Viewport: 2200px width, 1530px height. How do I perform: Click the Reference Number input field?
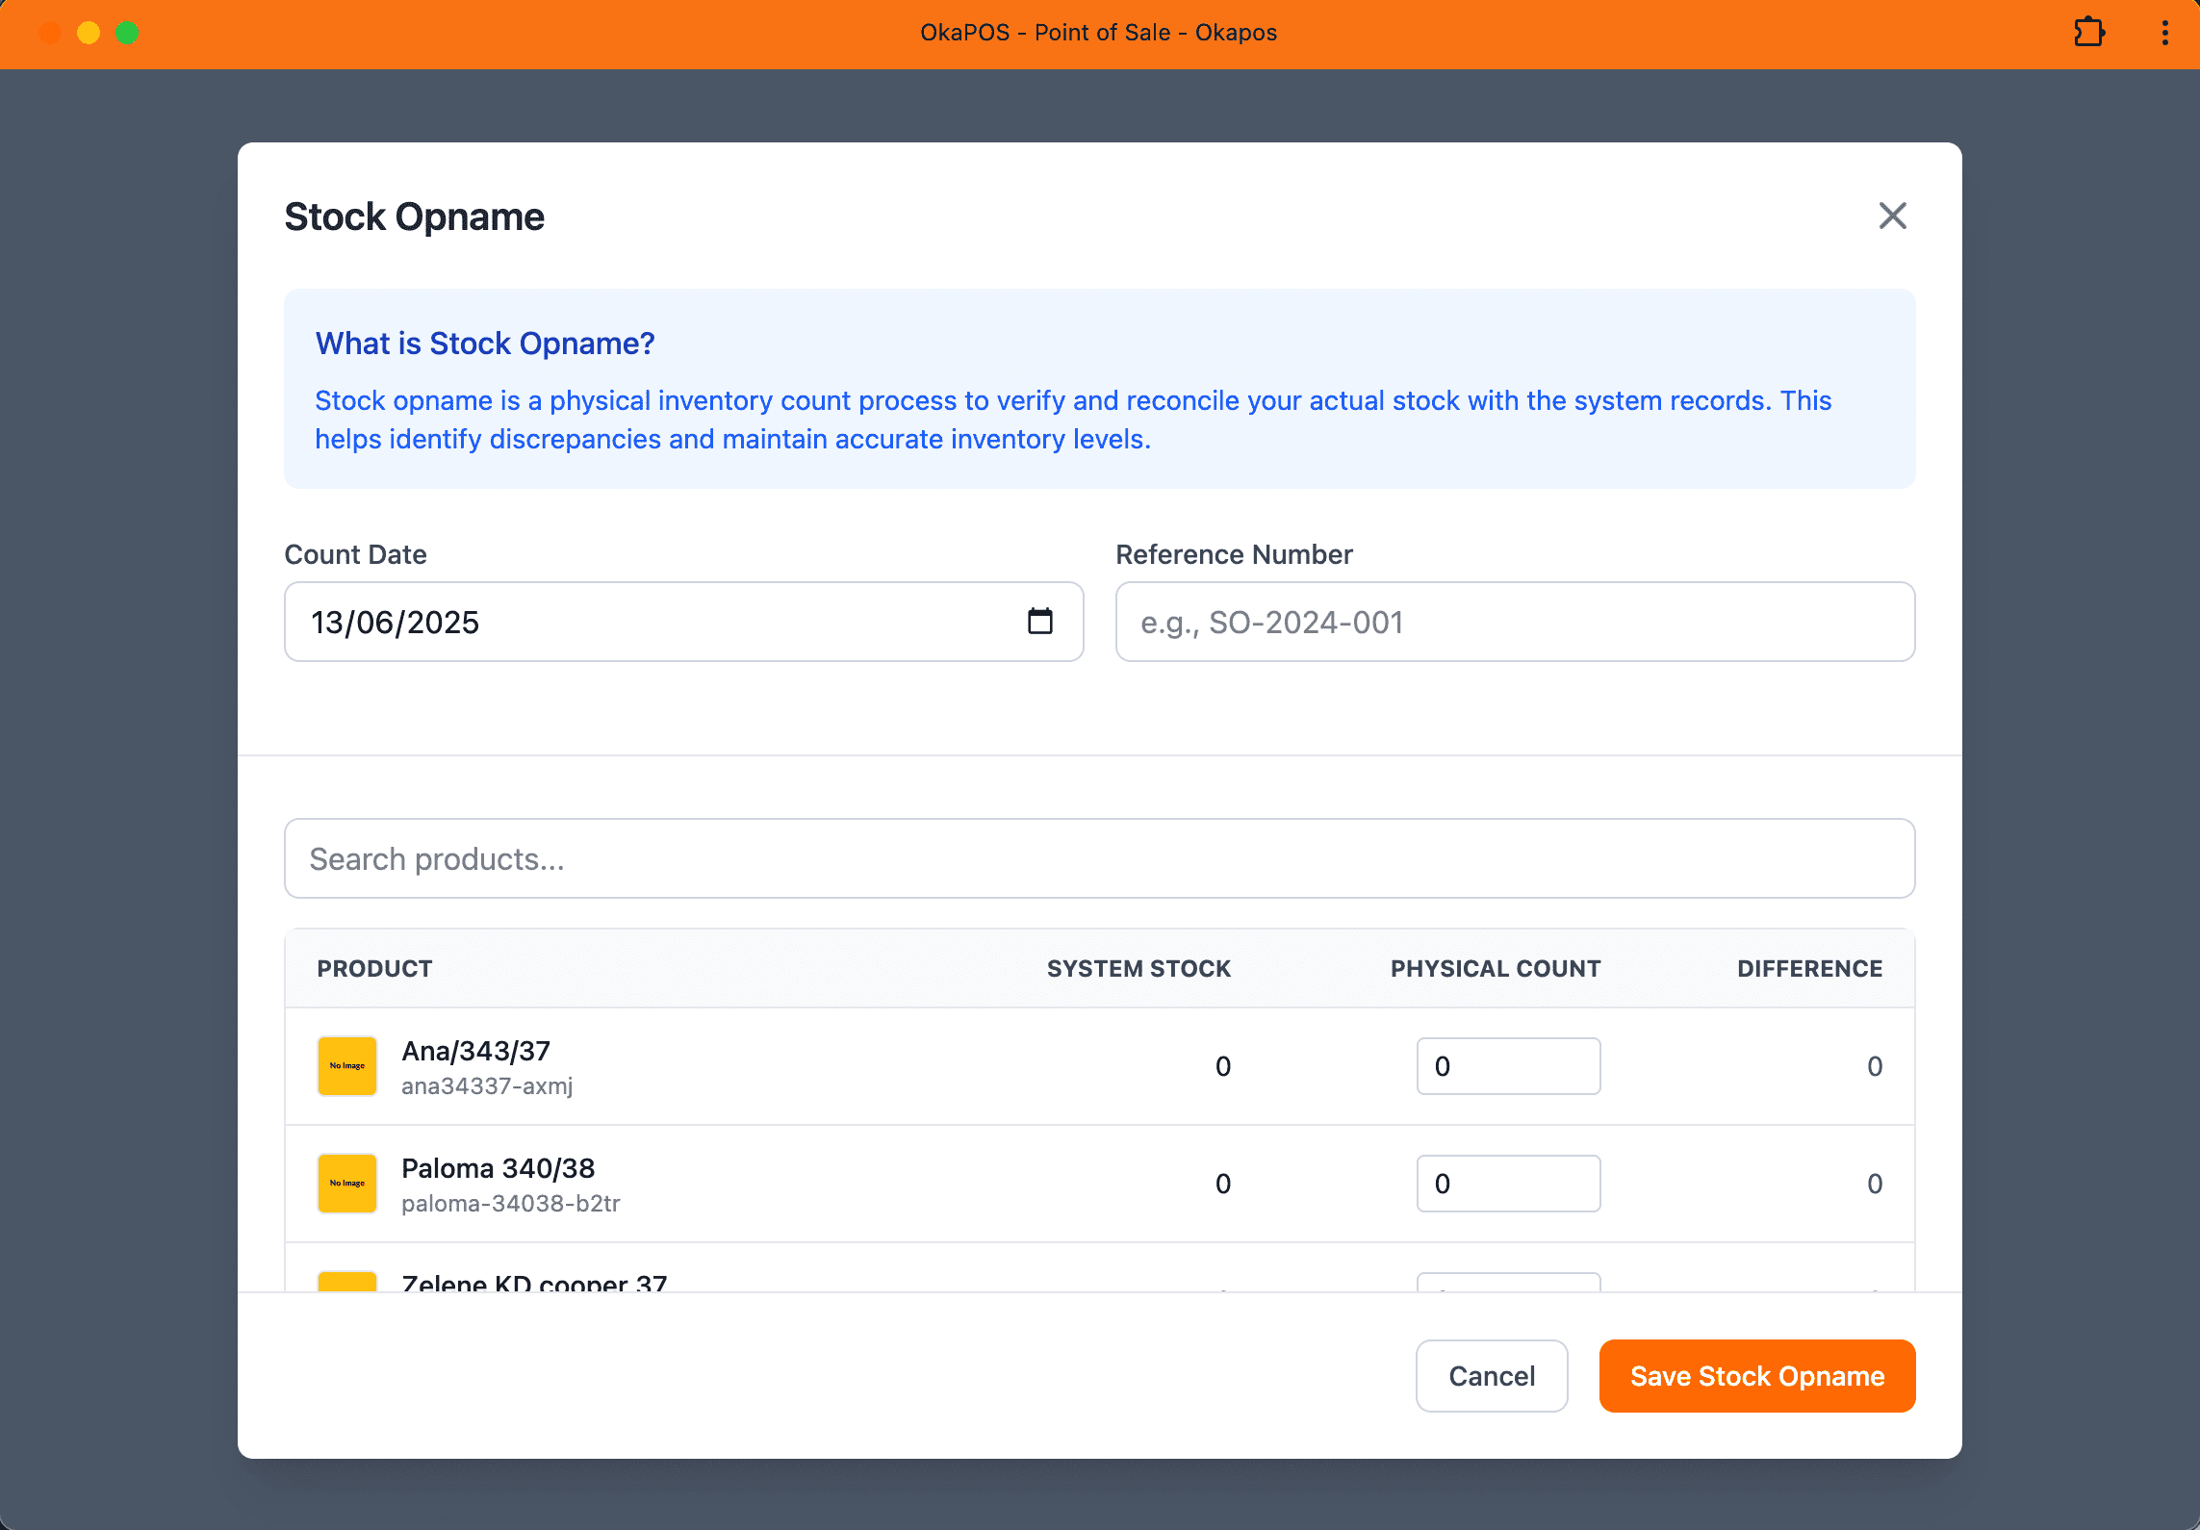tap(1515, 622)
